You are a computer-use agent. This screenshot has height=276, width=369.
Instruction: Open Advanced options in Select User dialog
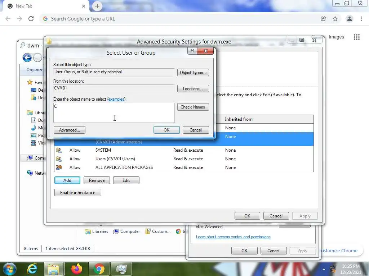[70, 130]
